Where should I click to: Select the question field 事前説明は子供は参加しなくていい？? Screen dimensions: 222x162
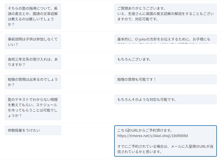(x=33, y=42)
